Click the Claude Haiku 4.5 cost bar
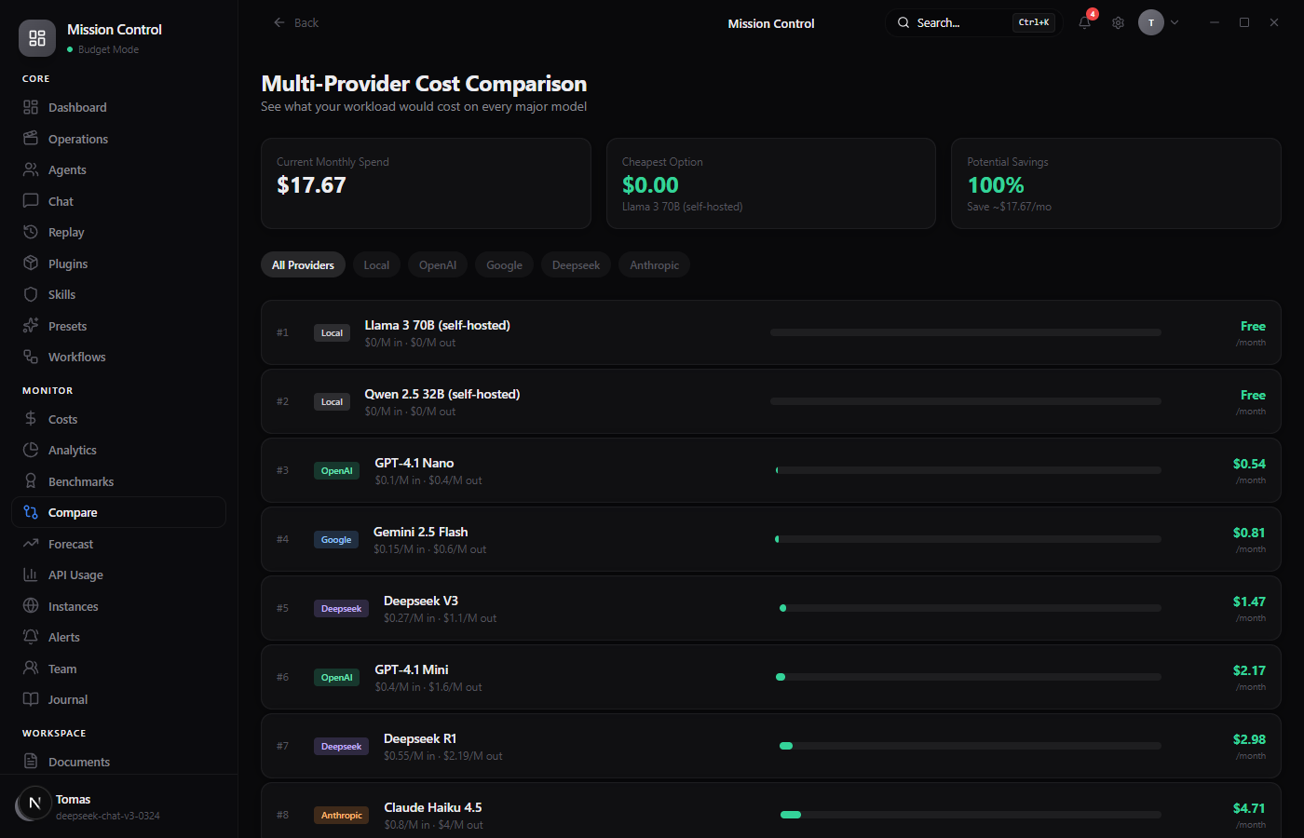 [971, 815]
